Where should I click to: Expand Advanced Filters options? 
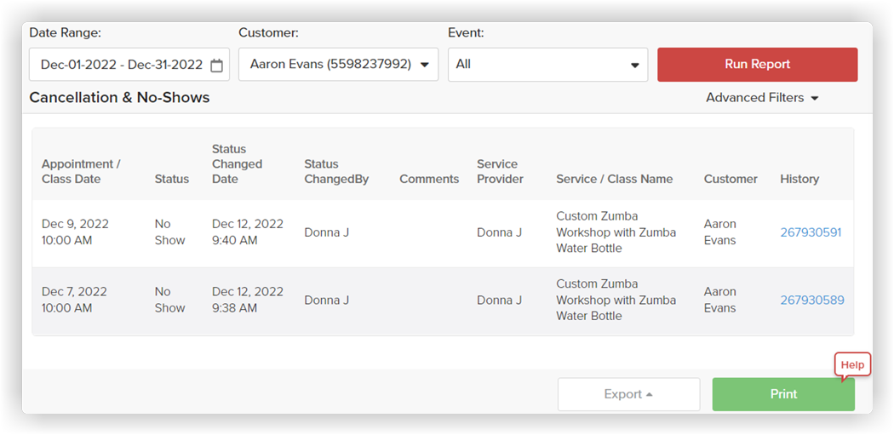click(x=761, y=98)
